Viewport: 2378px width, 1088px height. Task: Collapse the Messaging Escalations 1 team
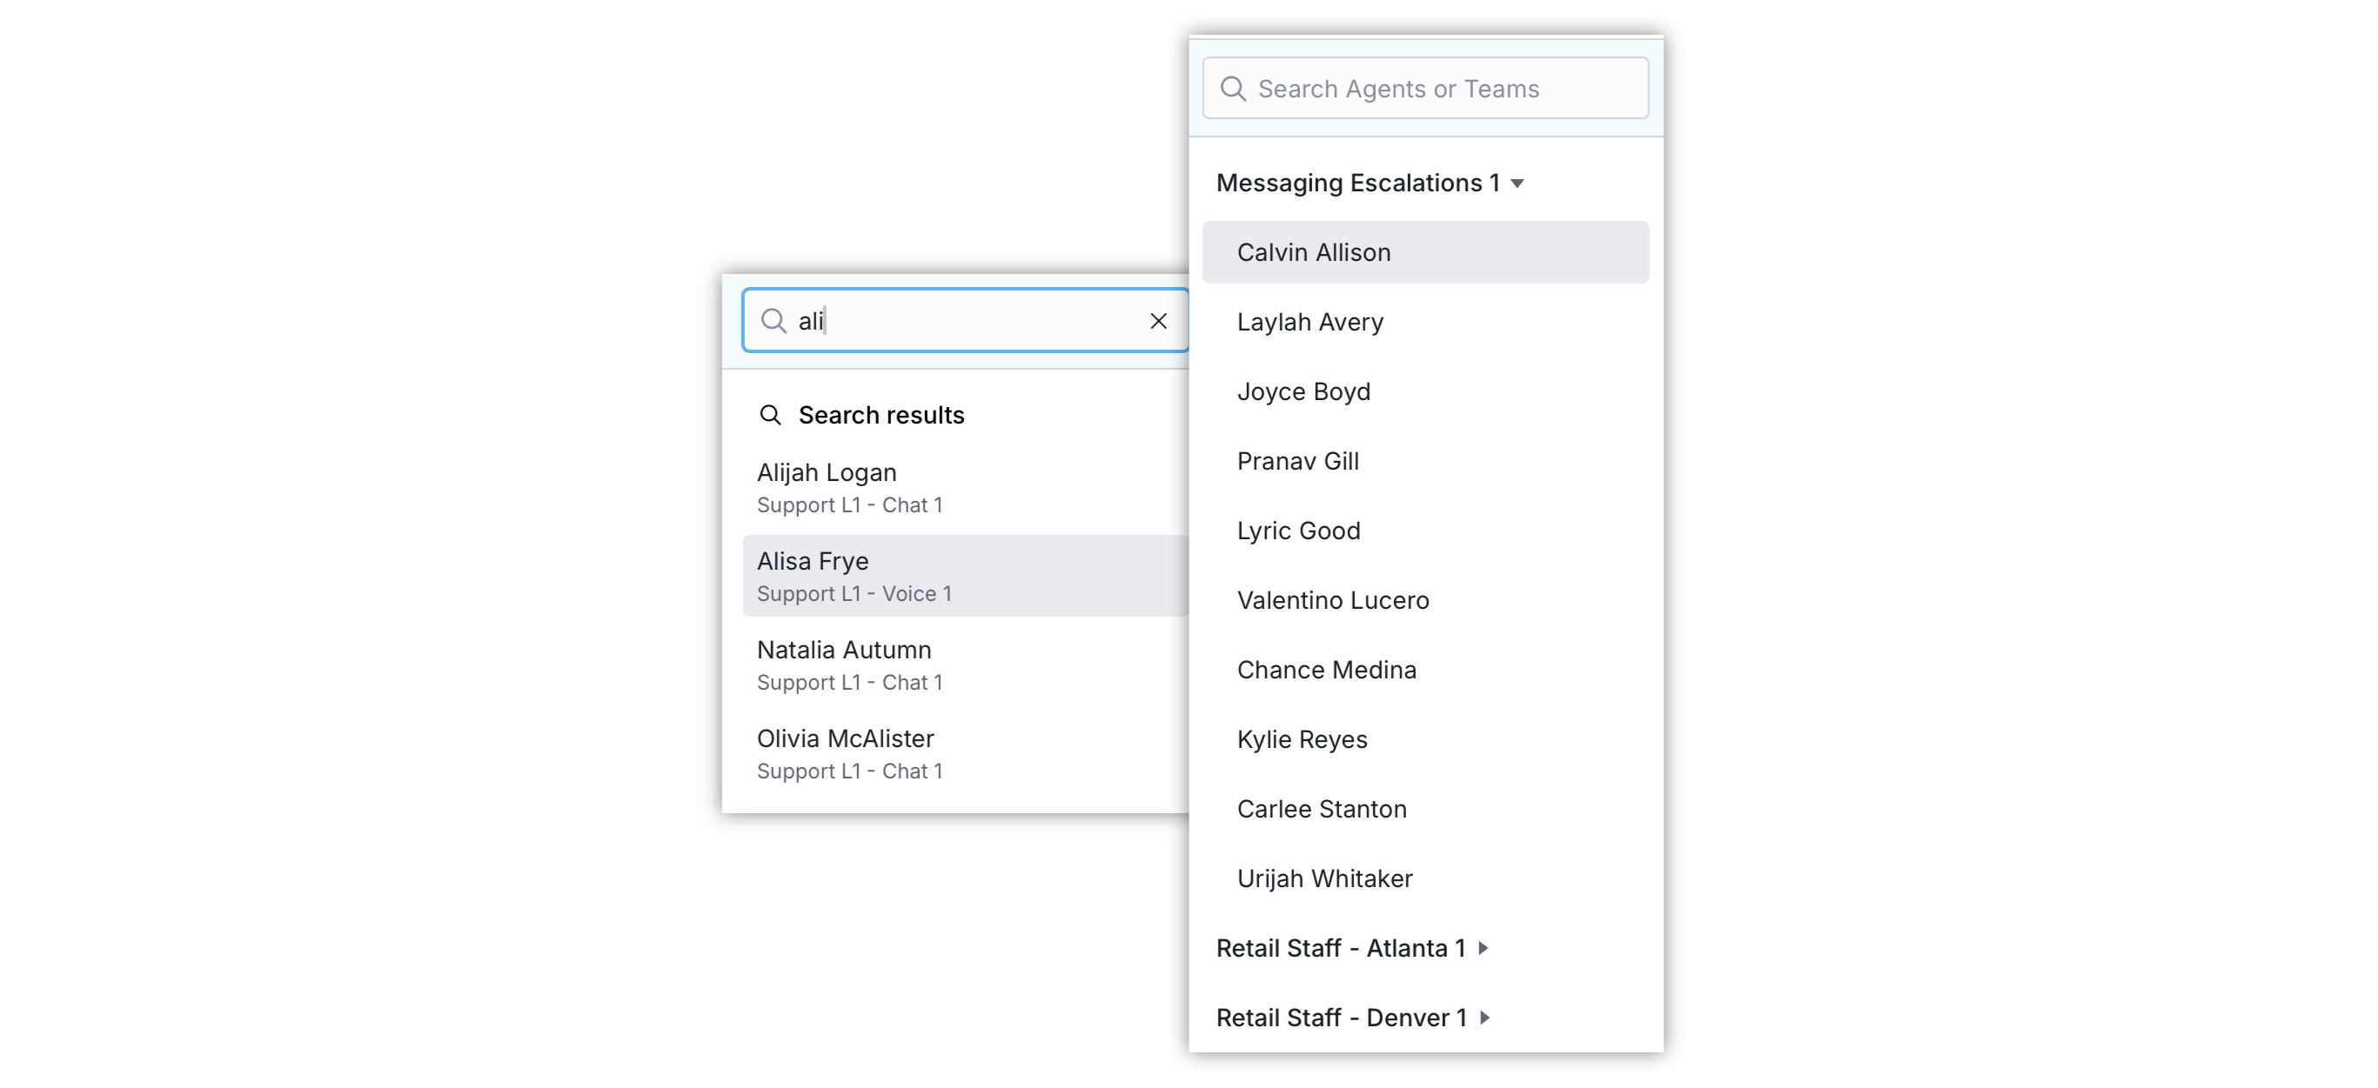[x=1517, y=184]
